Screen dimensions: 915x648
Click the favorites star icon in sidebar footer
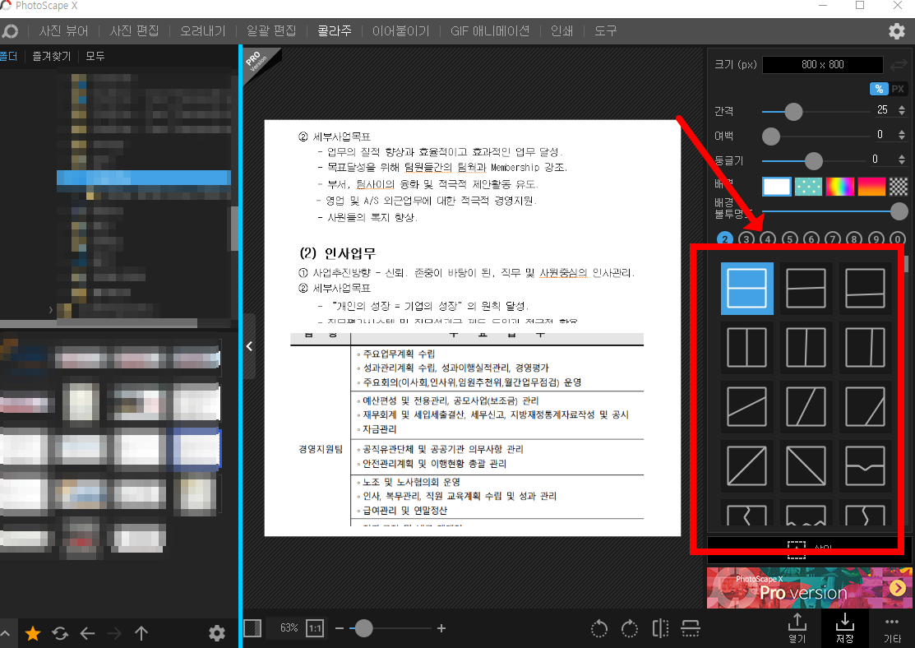point(32,633)
